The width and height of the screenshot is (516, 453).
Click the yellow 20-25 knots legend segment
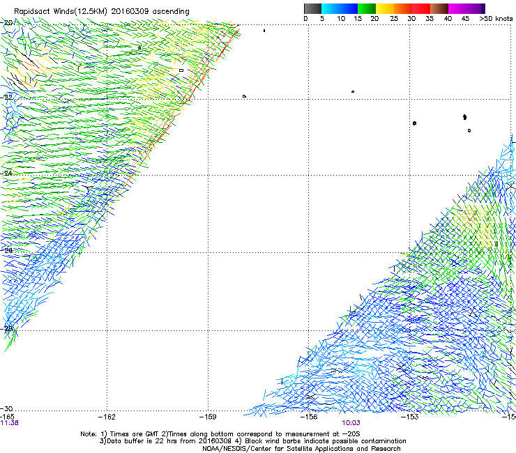coord(385,8)
